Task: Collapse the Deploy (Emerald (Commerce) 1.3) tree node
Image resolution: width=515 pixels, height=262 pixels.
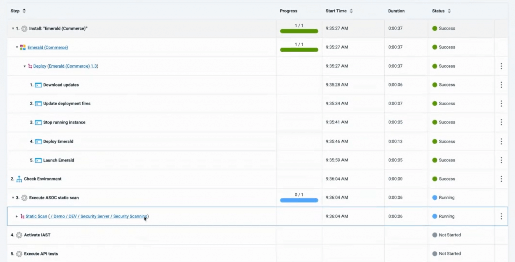Action: (24, 66)
